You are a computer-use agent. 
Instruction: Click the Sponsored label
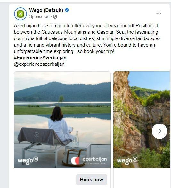click(39, 17)
